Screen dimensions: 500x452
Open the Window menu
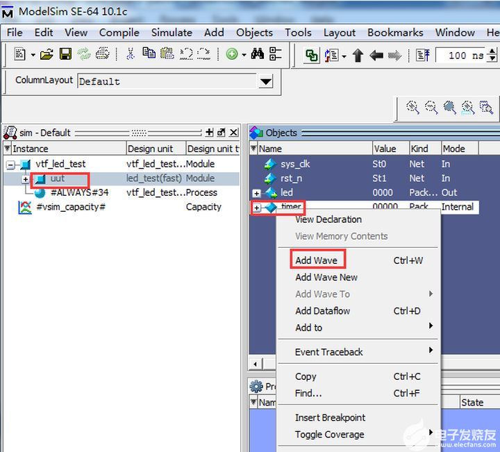[455, 33]
